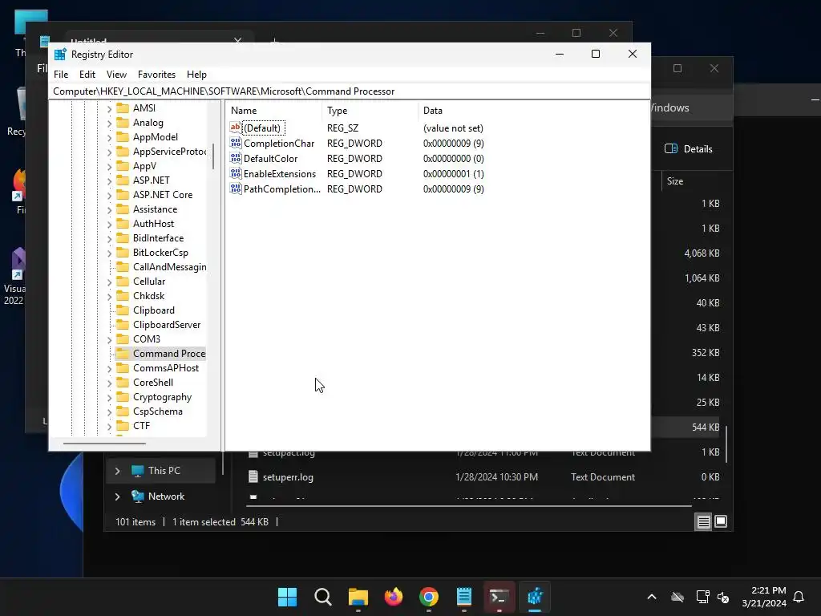Click the PathCompletionChar DWORD value icon
This screenshot has width=821, height=616.
pos(236,188)
